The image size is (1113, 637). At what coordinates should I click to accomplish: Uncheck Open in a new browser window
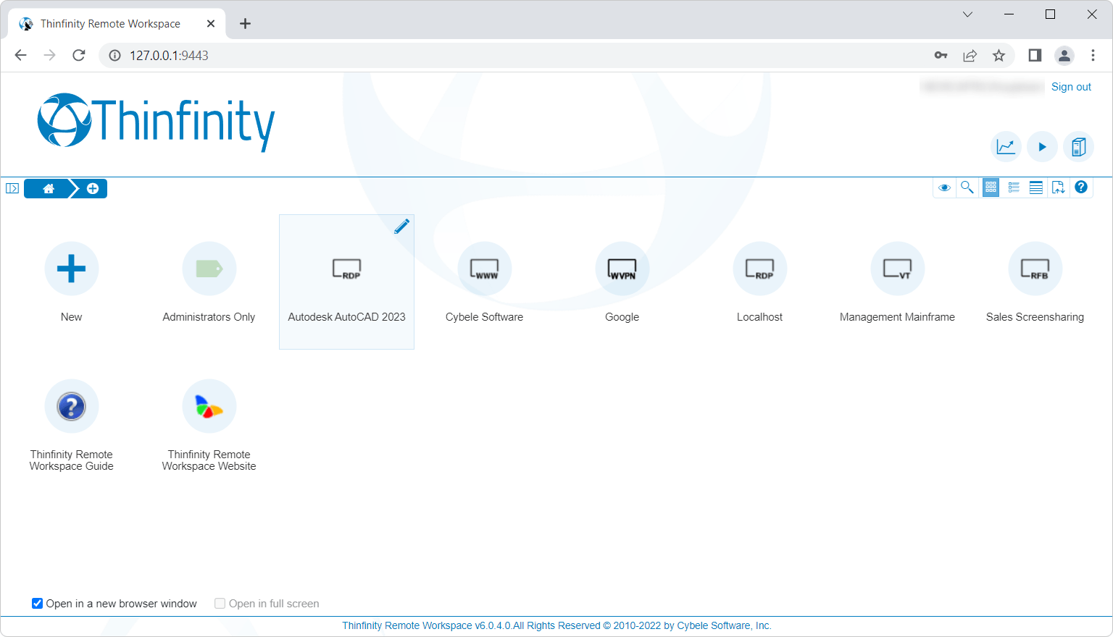[37, 603]
